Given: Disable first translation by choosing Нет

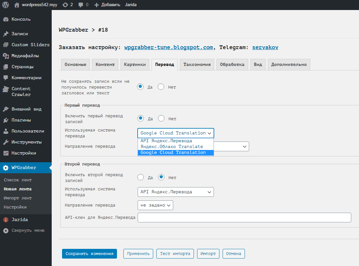Looking at the screenshot, I should [x=161, y=118].
